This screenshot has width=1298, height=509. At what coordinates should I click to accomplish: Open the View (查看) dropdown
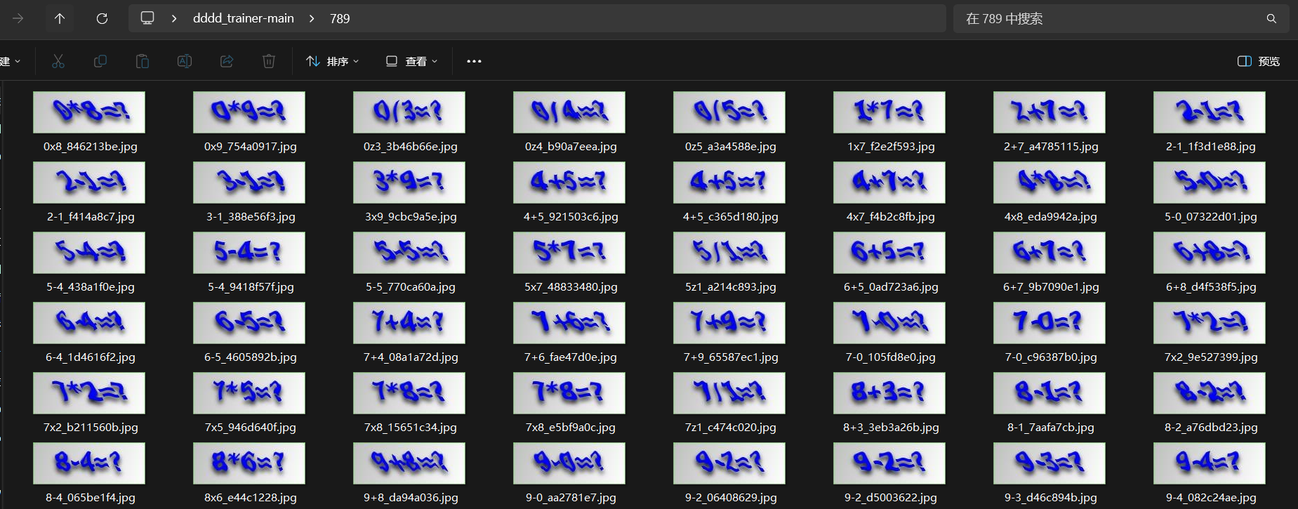coord(412,61)
